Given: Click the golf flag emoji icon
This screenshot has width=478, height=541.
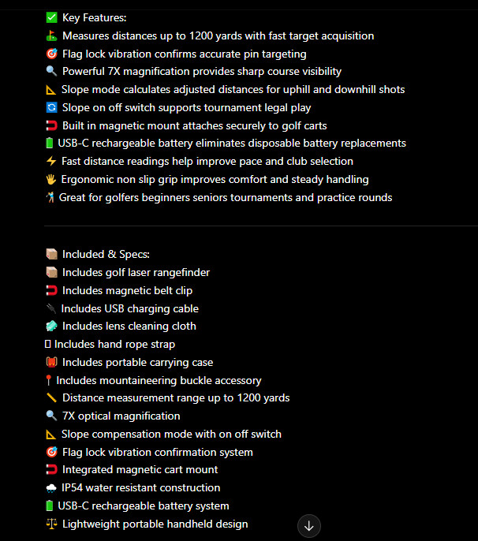Looking at the screenshot, I should click(x=52, y=35).
